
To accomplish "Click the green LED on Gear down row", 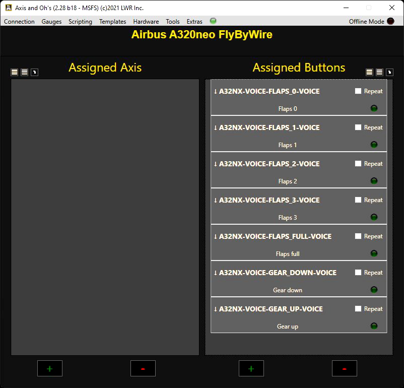I will coord(374,290).
